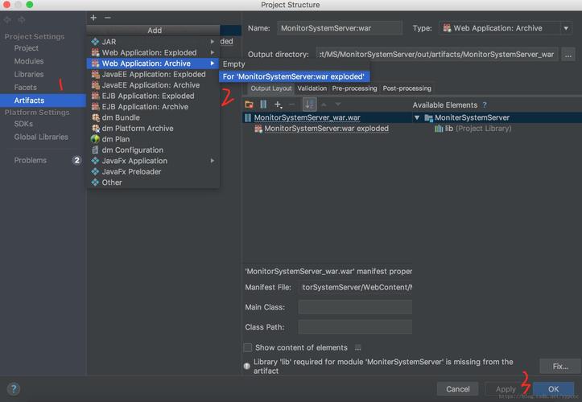The width and height of the screenshot is (582, 402).
Task: Click the move down arrow in the layout toolbar
Action: click(338, 105)
